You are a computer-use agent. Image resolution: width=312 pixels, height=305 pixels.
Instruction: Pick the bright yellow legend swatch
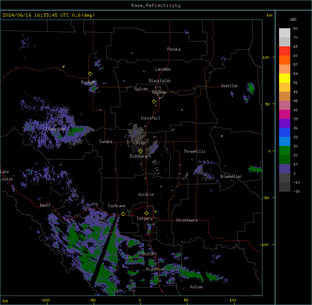(284, 78)
